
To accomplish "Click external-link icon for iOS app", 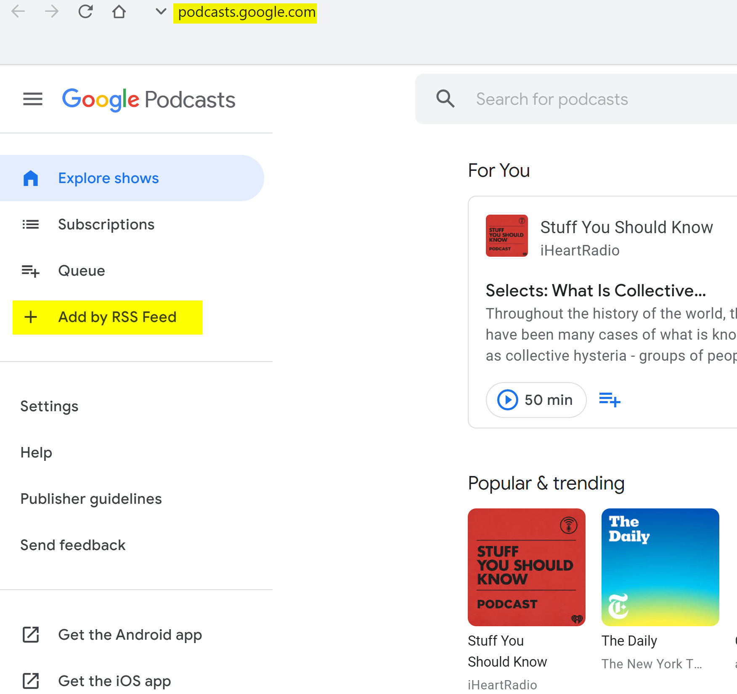I will pos(31,681).
